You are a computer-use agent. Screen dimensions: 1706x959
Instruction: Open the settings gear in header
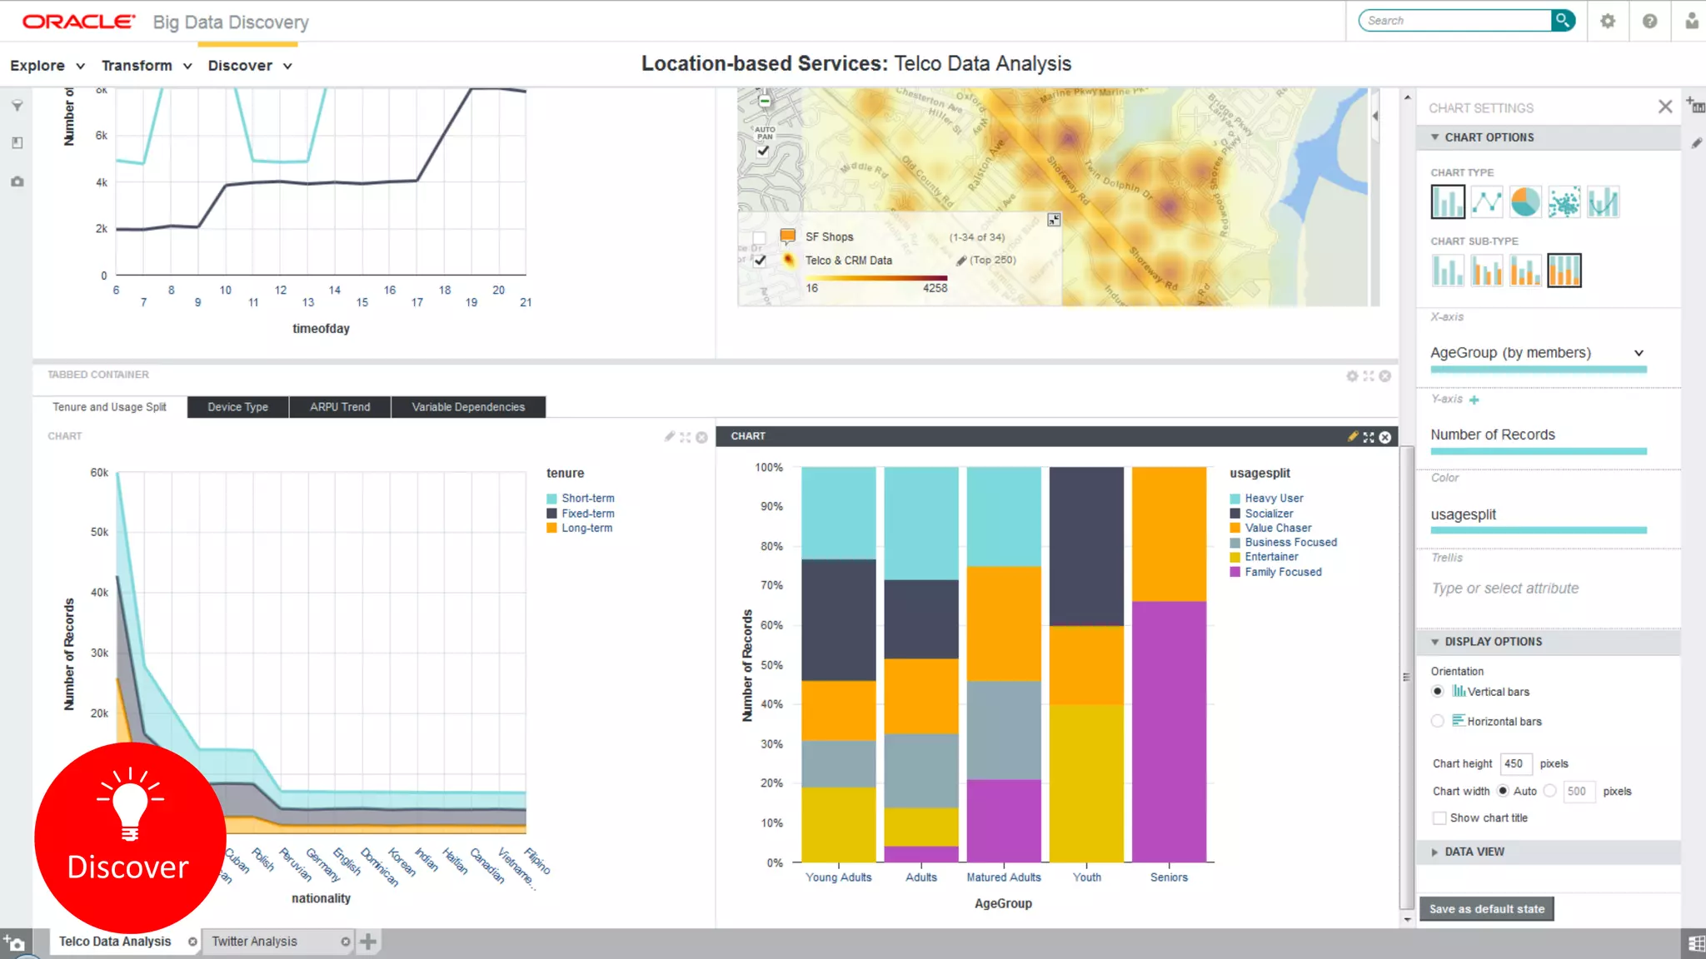[1608, 22]
